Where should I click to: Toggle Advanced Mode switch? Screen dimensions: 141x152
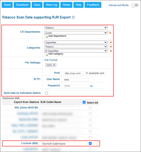pos(135,5)
